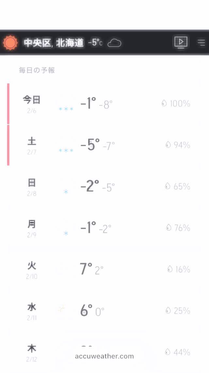Click the partly sunny icon for 水 2/11
Viewport: 209px width, 373px height.
pyautogui.click(x=61, y=308)
